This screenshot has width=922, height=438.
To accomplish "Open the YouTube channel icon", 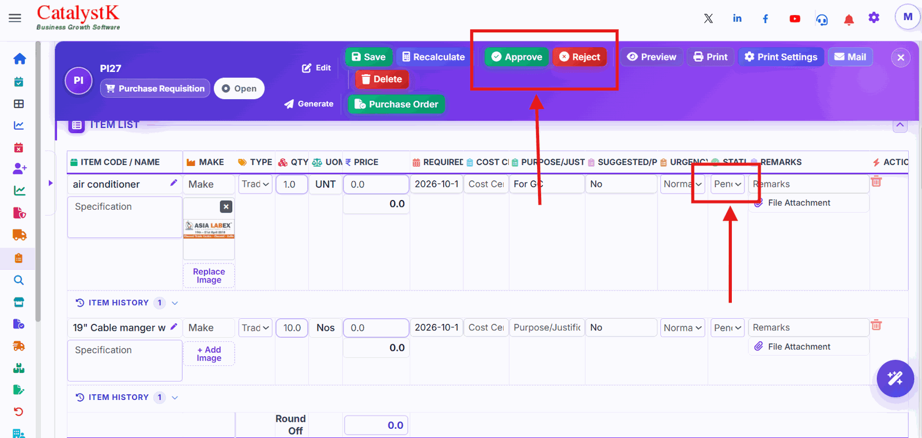I will [x=795, y=18].
